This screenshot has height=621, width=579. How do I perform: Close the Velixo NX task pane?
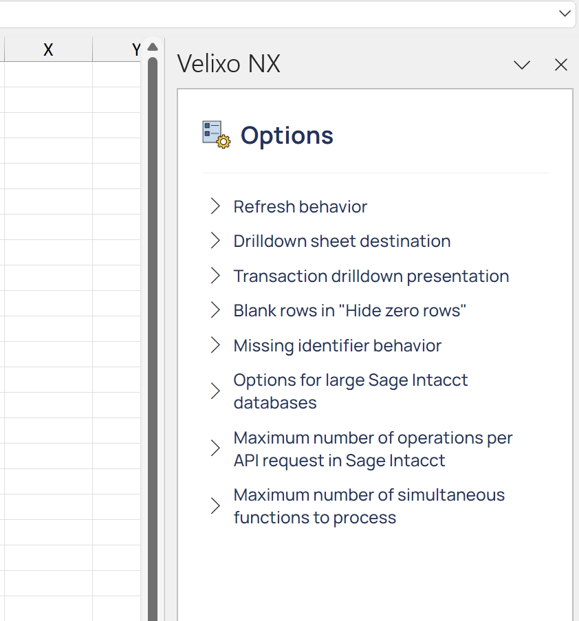561,65
